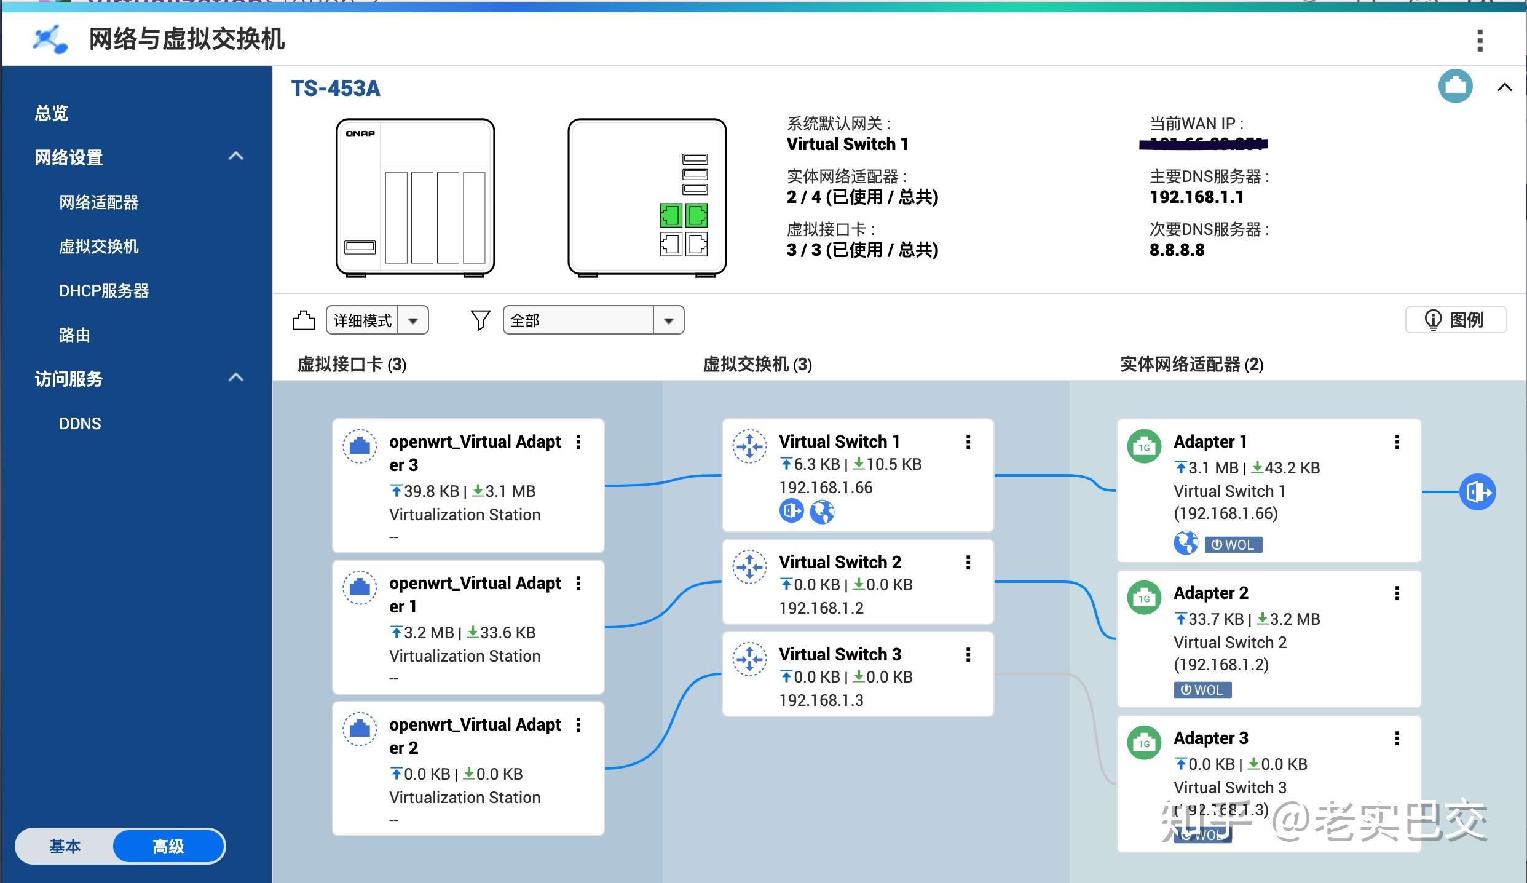Click IP address 192.168.1.2 on Virtual Switch 2
The width and height of the screenshot is (1527, 883).
coord(821,608)
